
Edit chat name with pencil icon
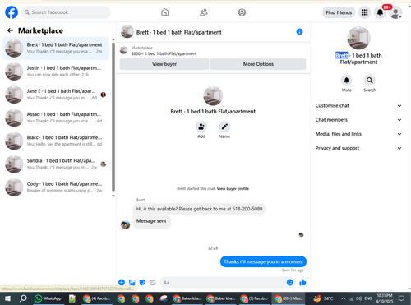tap(224, 127)
